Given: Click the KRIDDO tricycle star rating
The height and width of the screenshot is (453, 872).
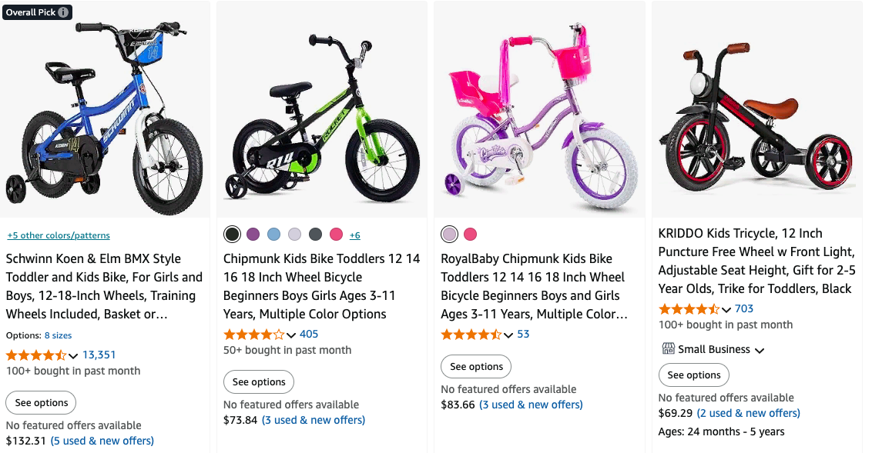Looking at the screenshot, I should 688,309.
